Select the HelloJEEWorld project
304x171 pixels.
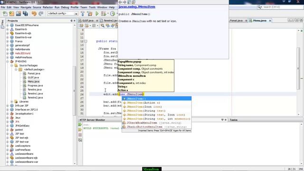(x=23, y=53)
